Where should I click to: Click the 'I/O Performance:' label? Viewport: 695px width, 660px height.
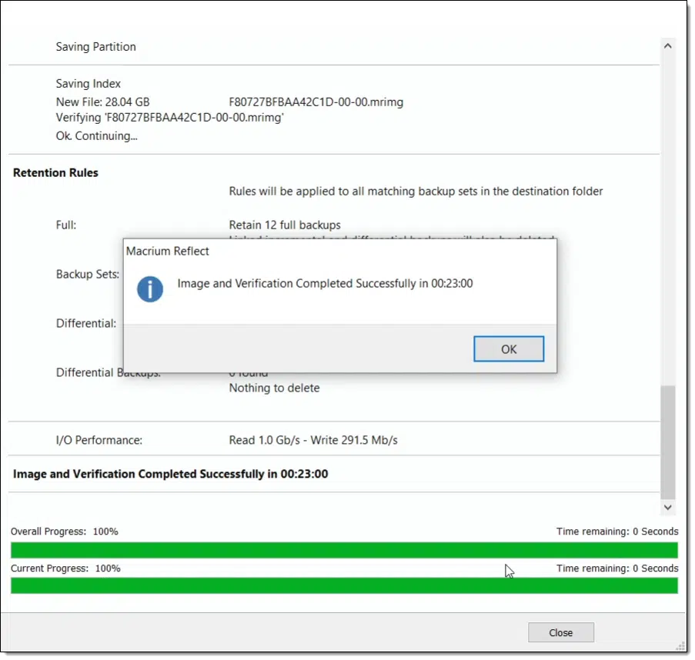[x=99, y=440]
